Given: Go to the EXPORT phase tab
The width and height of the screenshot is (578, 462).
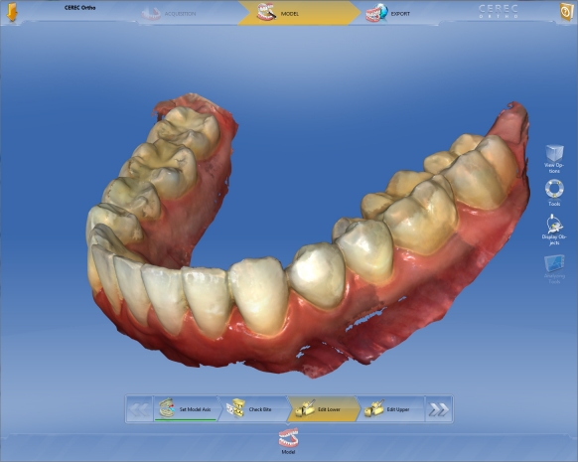Looking at the screenshot, I should click(x=388, y=14).
